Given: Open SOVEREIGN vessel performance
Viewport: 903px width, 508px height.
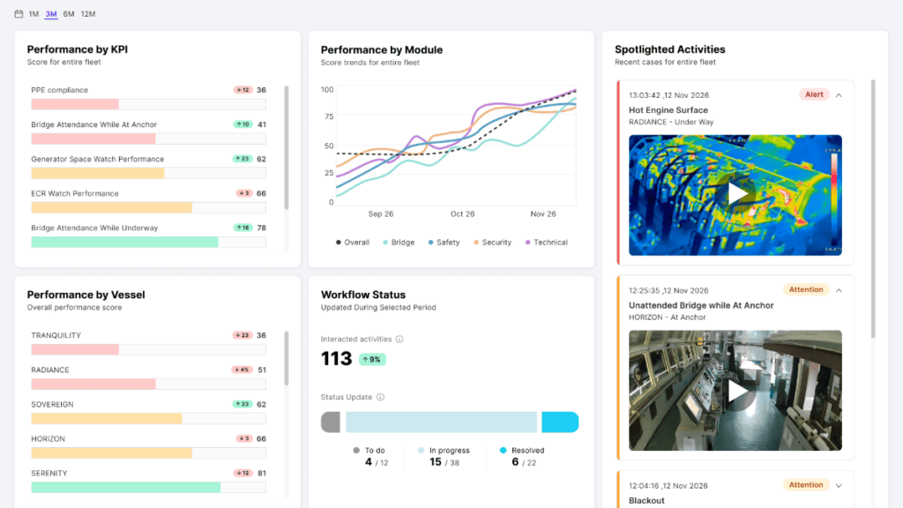Looking at the screenshot, I should [x=148, y=412].
